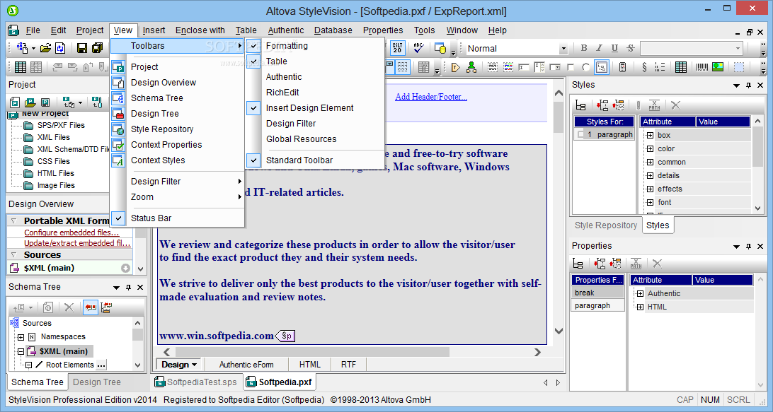This screenshot has height=412, width=773.
Task: Expand the Authentic attribute in Properties
Action: pyautogui.click(x=640, y=293)
